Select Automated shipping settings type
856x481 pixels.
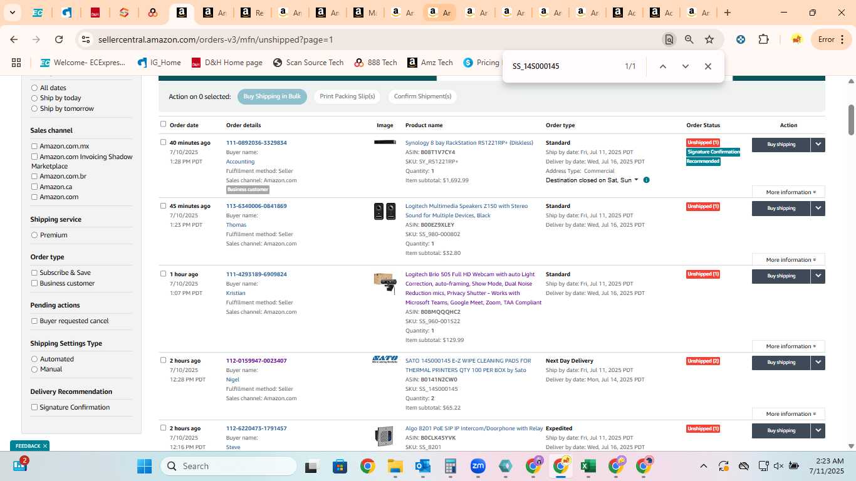point(34,359)
